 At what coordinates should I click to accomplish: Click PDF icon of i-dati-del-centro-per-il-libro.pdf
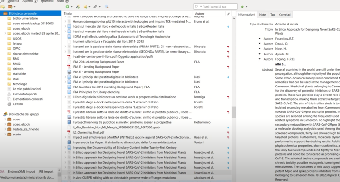tap(69, 56)
